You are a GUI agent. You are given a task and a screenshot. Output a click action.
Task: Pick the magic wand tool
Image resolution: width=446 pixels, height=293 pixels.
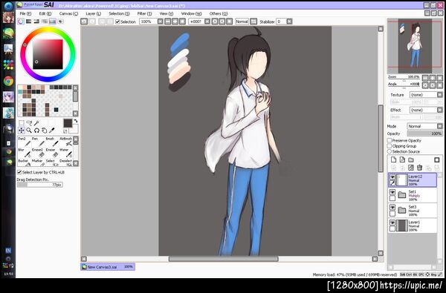36,123
